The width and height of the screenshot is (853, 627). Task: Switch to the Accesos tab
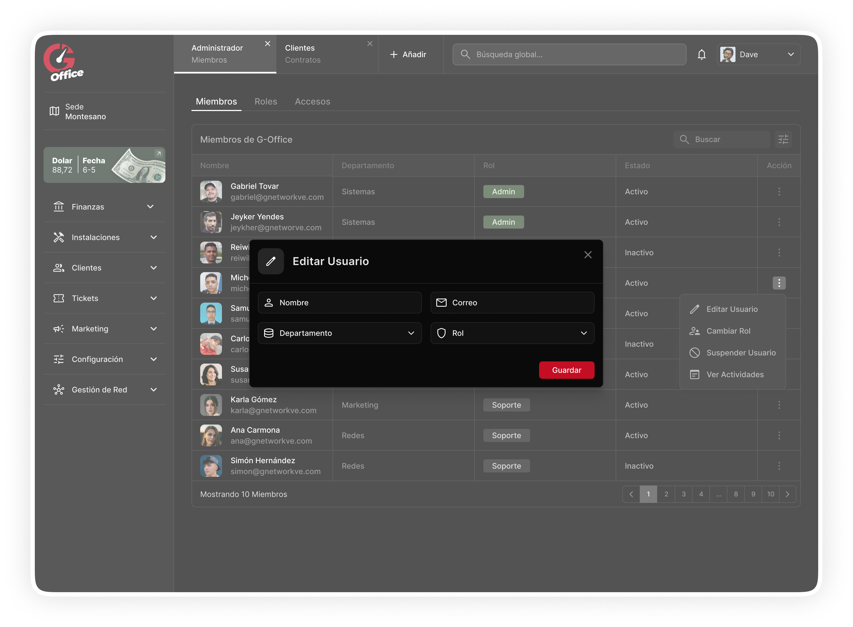click(313, 101)
